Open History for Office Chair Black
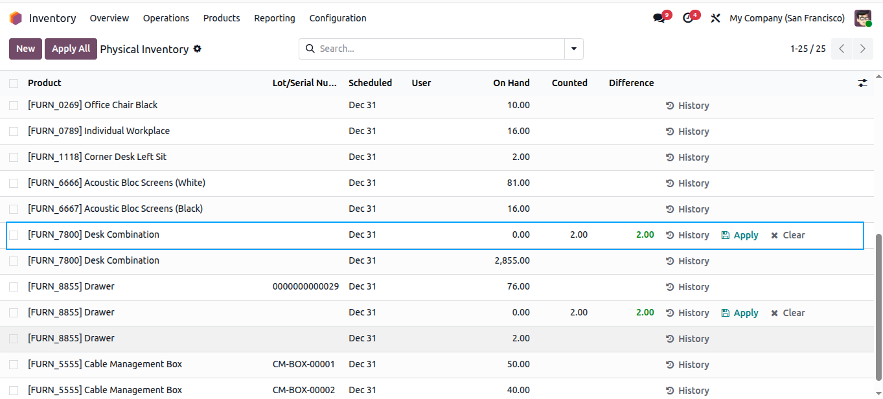Viewport: 883px width, 399px height. click(x=687, y=106)
